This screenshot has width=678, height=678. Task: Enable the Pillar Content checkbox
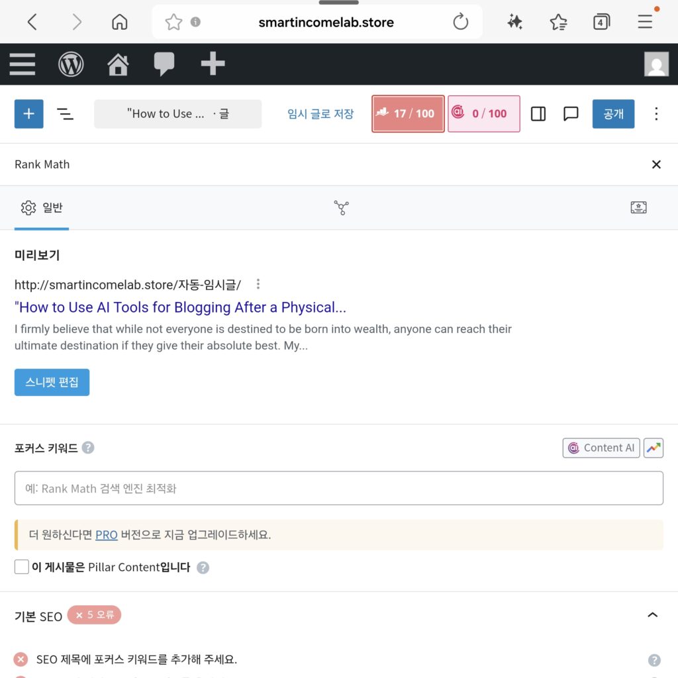coord(21,567)
